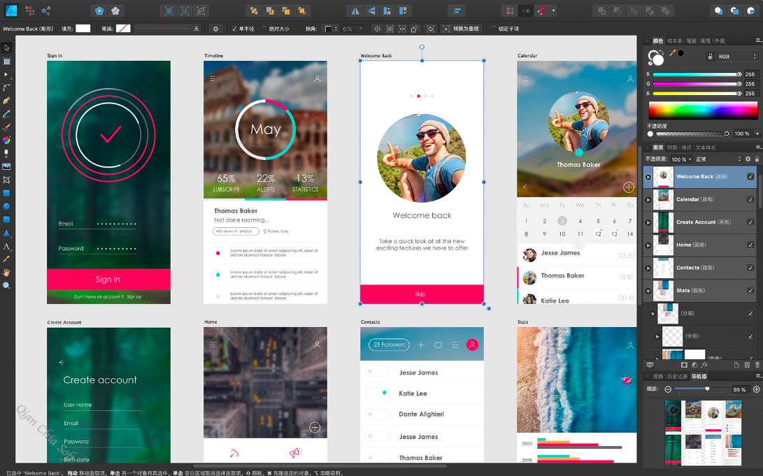Zoom in with navigator plus button
The width and height of the screenshot is (763, 476).
coord(756,389)
